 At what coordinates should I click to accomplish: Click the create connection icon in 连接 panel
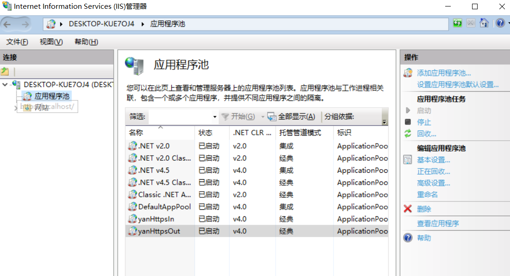point(5,72)
